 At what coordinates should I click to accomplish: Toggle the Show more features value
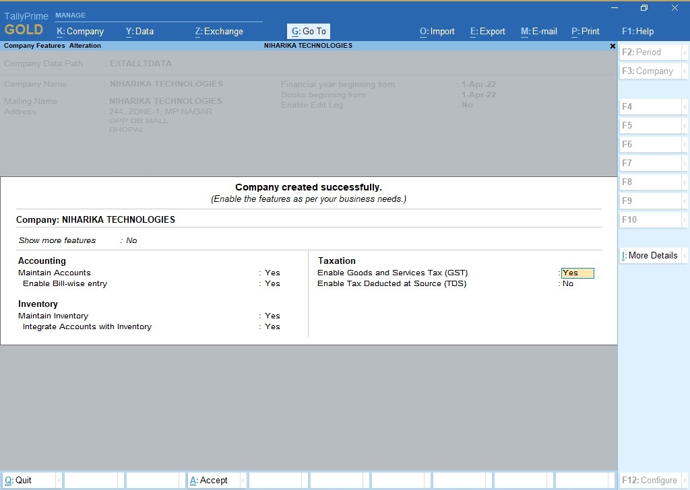click(x=131, y=240)
